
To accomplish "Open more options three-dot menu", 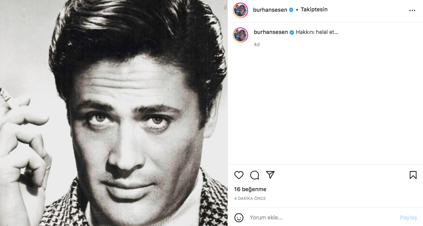I will click(412, 10).
